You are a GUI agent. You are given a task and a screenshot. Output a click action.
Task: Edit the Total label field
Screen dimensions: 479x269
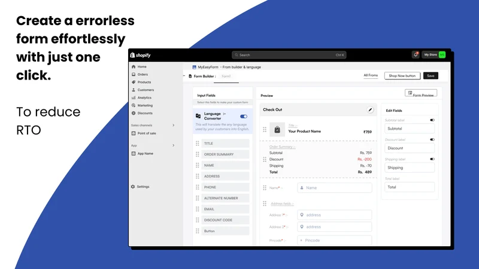410,187
